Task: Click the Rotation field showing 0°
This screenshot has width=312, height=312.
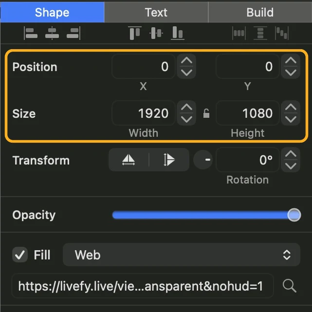Action: pyautogui.click(x=248, y=160)
